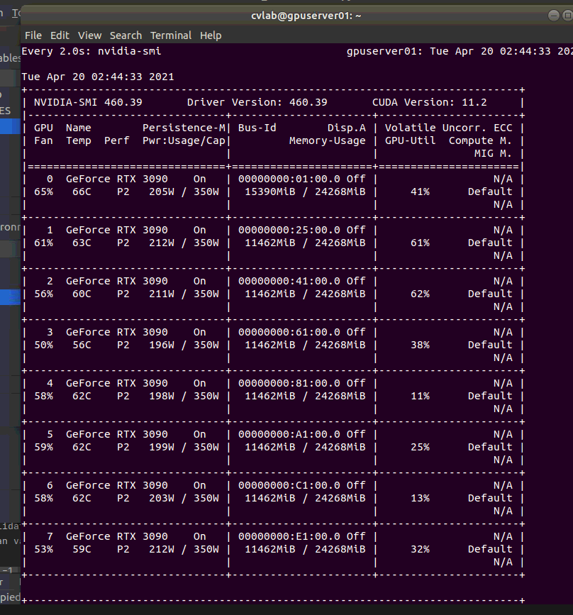Image resolution: width=573 pixels, height=615 pixels.
Task: Open the View menu
Action: click(x=89, y=35)
